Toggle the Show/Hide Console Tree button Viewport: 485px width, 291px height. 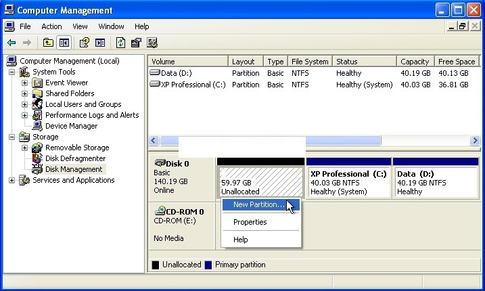(x=64, y=43)
